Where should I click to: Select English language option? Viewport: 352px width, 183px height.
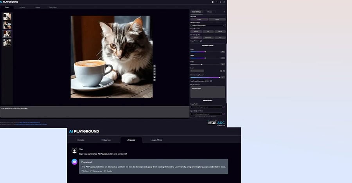click(x=199, y=19)
